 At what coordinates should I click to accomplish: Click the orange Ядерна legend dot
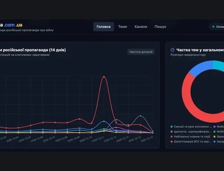pyautogui.click(x=215, y=137)
